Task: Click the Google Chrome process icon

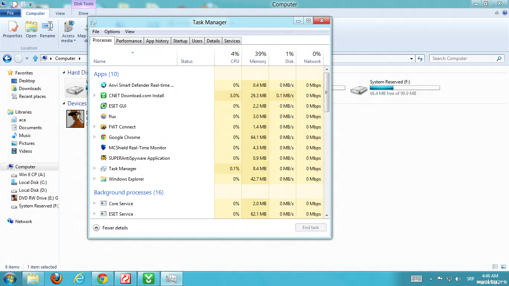Action: coord(104,137)
